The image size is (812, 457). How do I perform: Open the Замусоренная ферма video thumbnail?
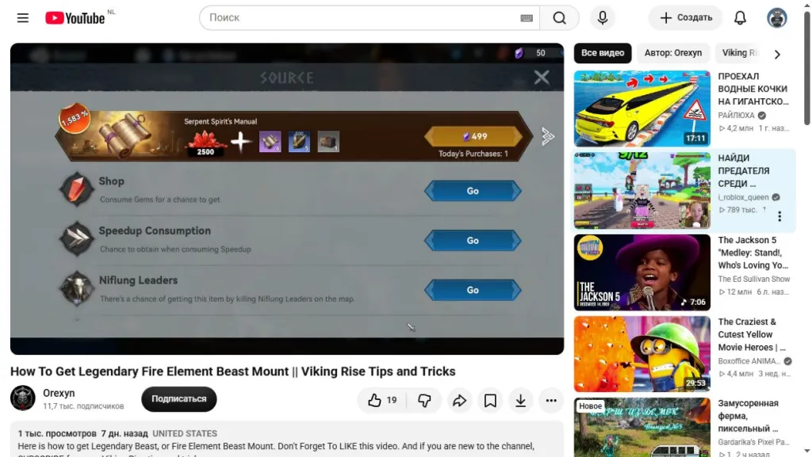(642, 428)
